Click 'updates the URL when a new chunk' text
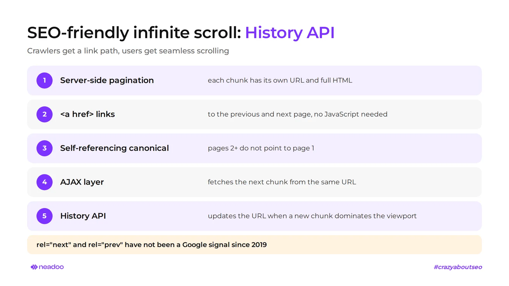 [x=312, y=216]
